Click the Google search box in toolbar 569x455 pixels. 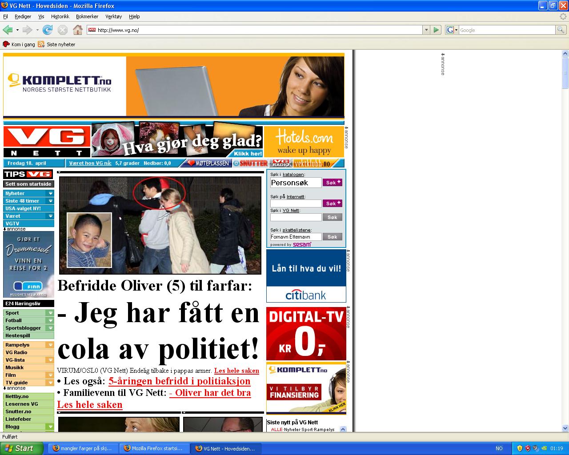[507, 30]
